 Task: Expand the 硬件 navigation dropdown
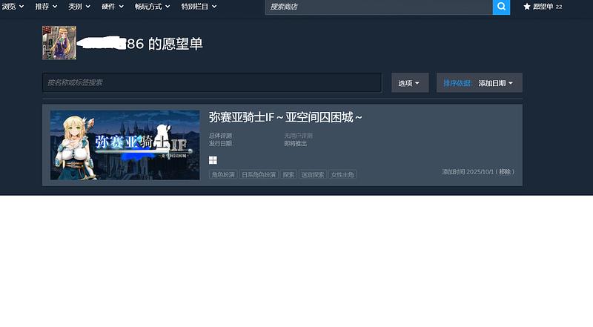coord(112,7)
